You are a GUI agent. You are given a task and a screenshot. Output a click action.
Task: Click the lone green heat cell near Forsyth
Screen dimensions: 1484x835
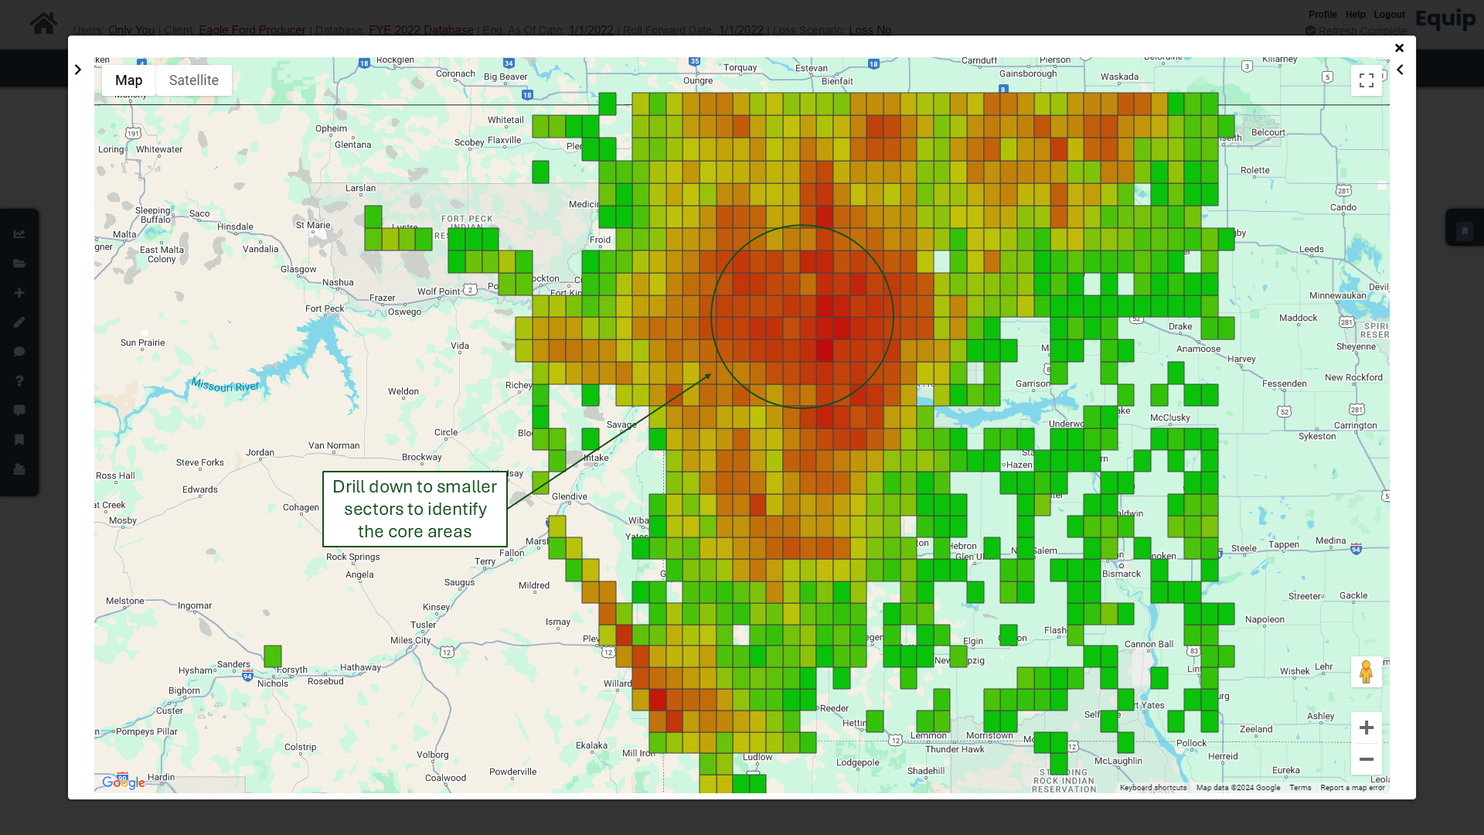[x=273, y=656]
